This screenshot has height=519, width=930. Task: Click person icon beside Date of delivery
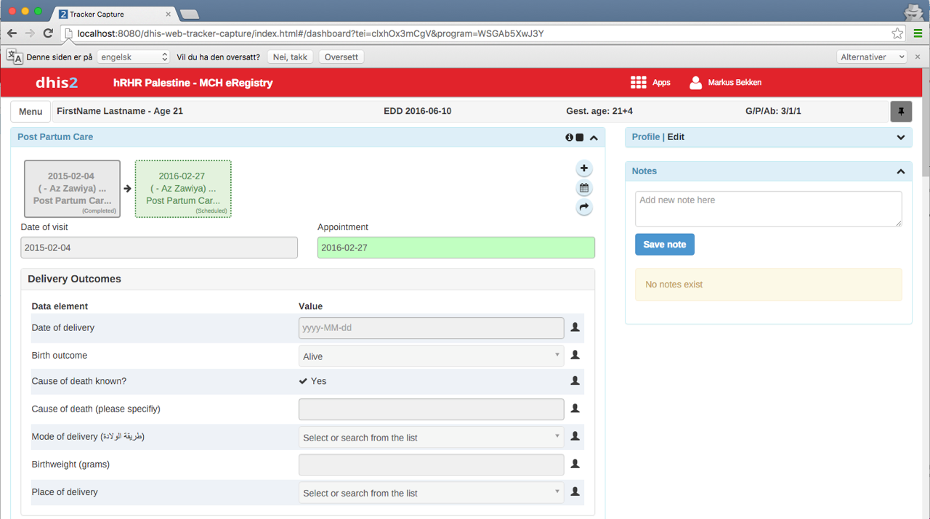(x=575, y=327)
